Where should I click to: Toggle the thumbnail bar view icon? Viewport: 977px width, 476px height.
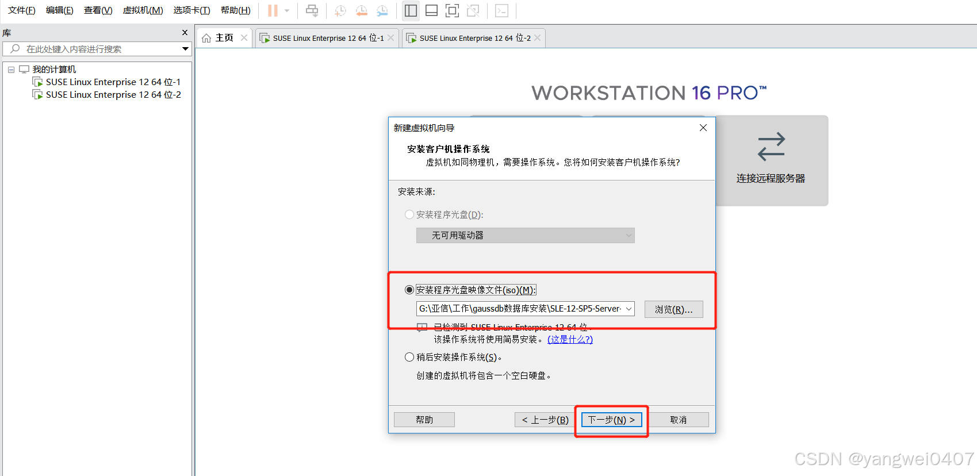tap(431, 10)
